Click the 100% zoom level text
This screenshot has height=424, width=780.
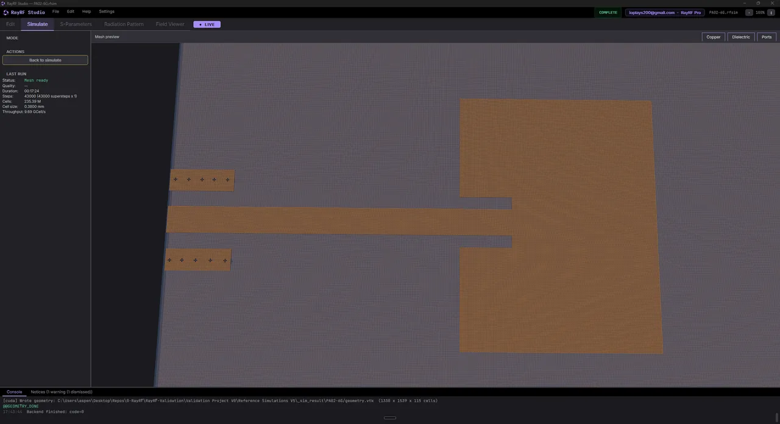click(x=760, y=12)
